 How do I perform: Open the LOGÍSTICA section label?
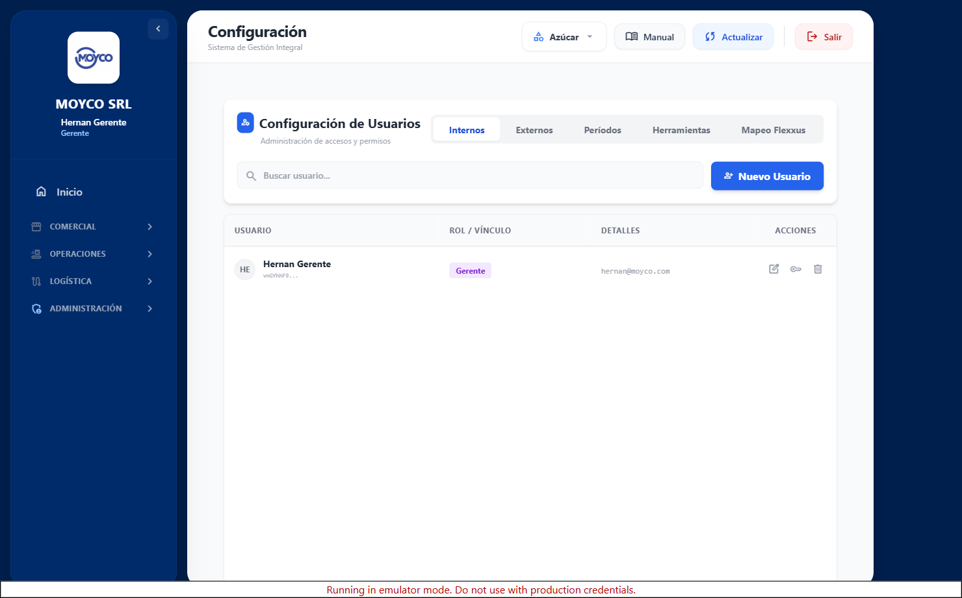[70, 281]
